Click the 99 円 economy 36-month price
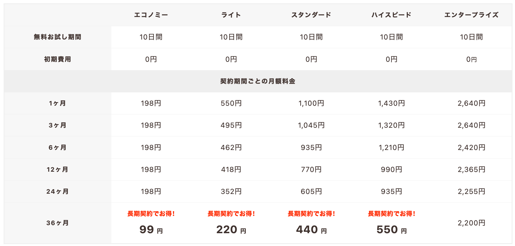The width and height of the screenshot is (515, 246). (151, 230)
